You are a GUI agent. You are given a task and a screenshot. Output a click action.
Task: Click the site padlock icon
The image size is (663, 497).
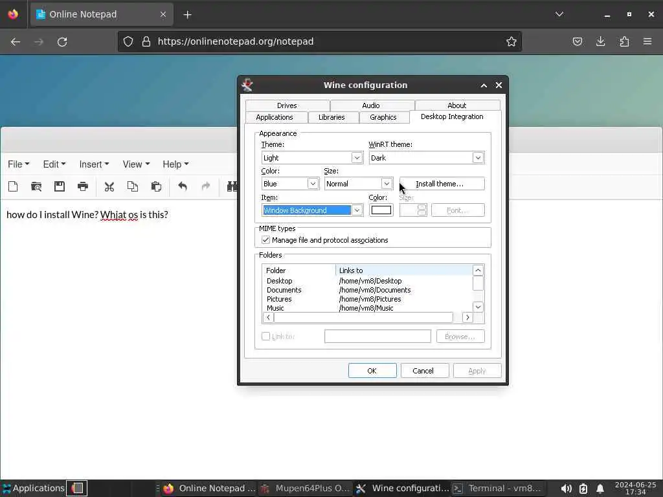(146, 41)
